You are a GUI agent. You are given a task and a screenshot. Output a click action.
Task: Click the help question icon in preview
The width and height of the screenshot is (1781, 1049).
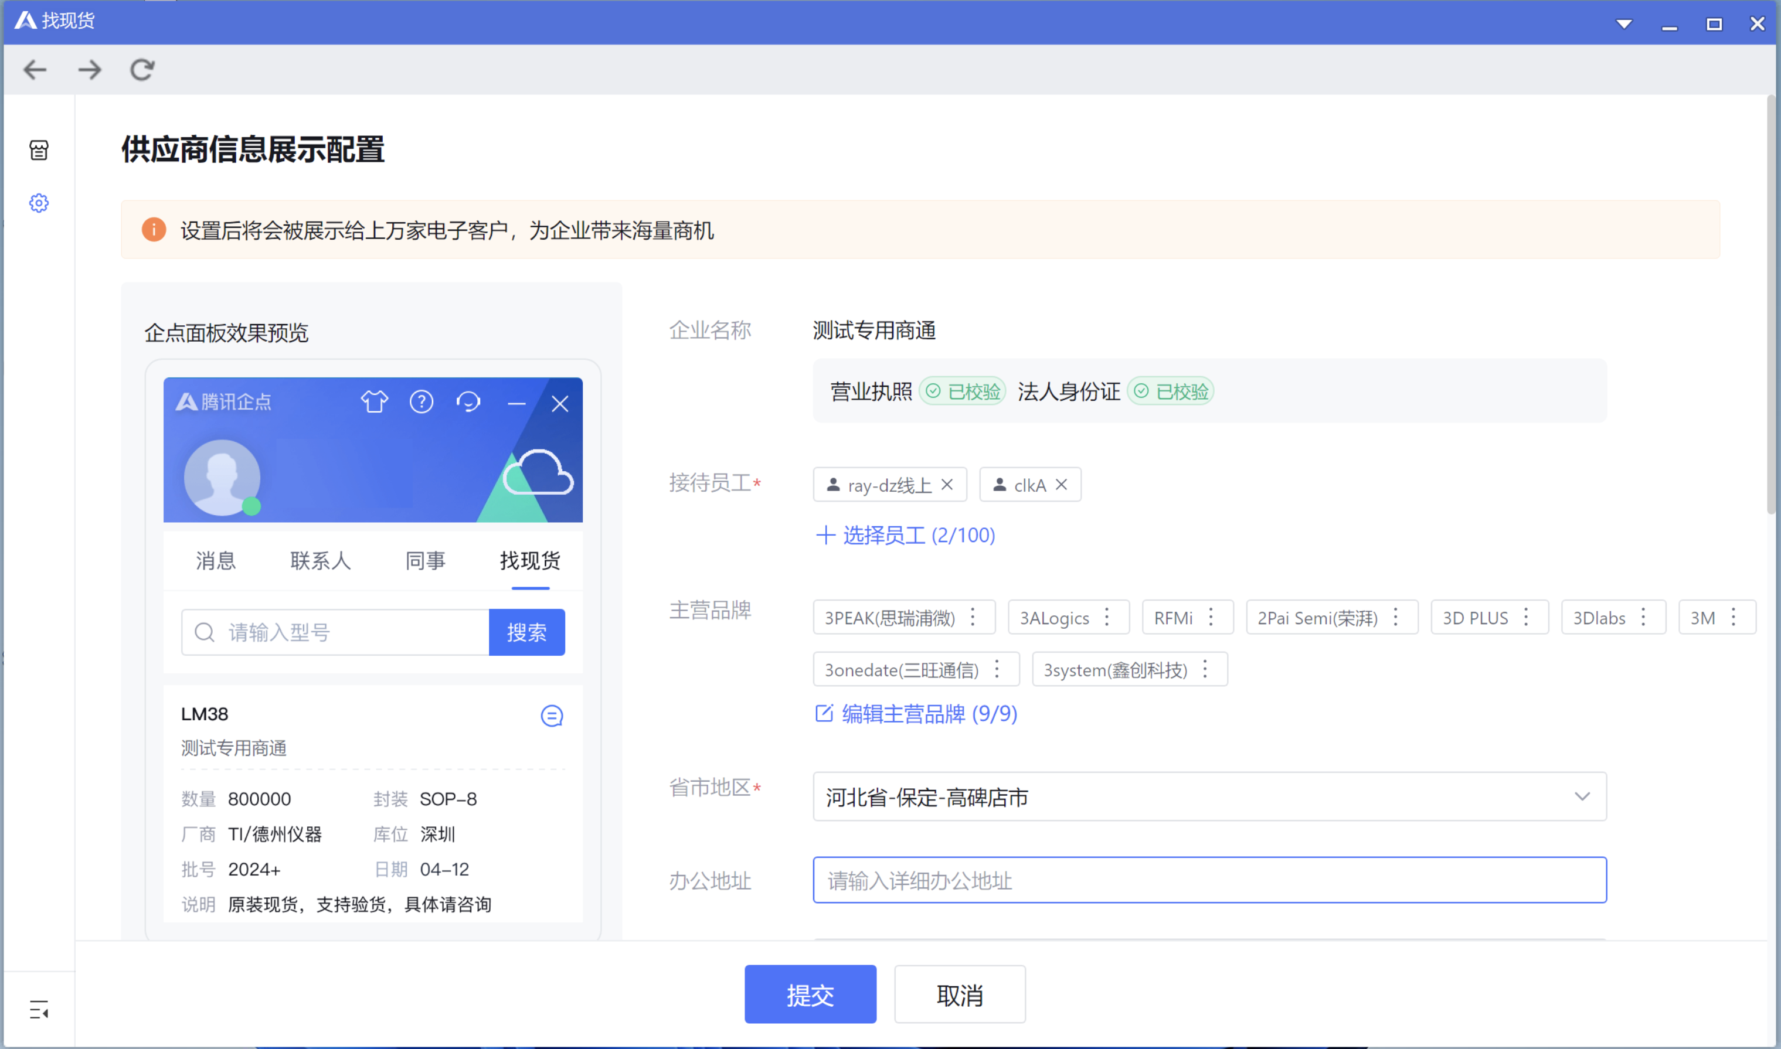[x=422, y=402]
